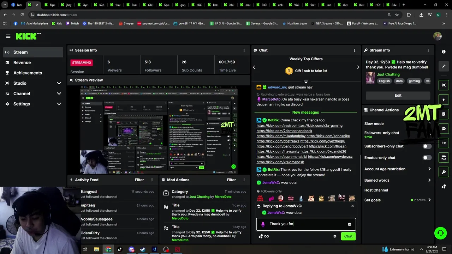Select the dota stream tag
Image resolution: width=452 pixels, height=254 pixels.
coord(399,81)
